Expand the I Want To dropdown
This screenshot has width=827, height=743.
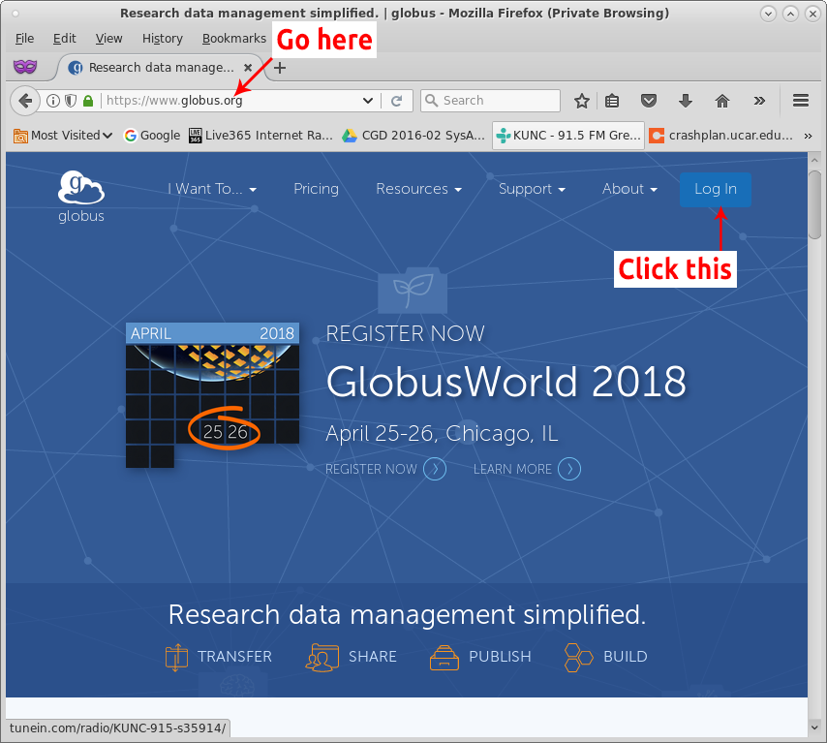(x=212, y=189)
